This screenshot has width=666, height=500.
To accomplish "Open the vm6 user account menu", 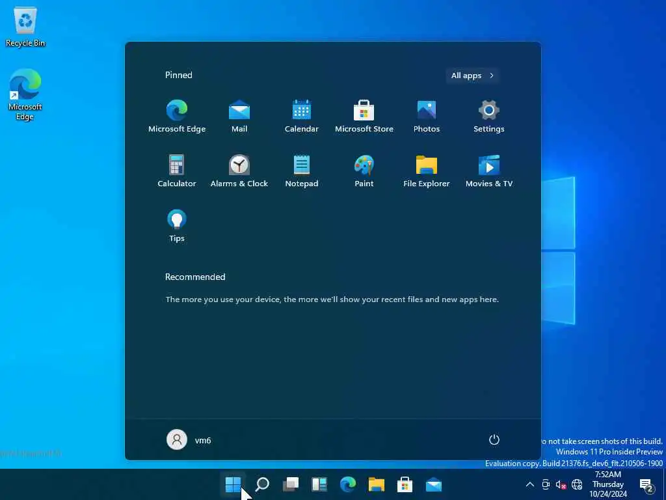I will click(x=189, y=440).
